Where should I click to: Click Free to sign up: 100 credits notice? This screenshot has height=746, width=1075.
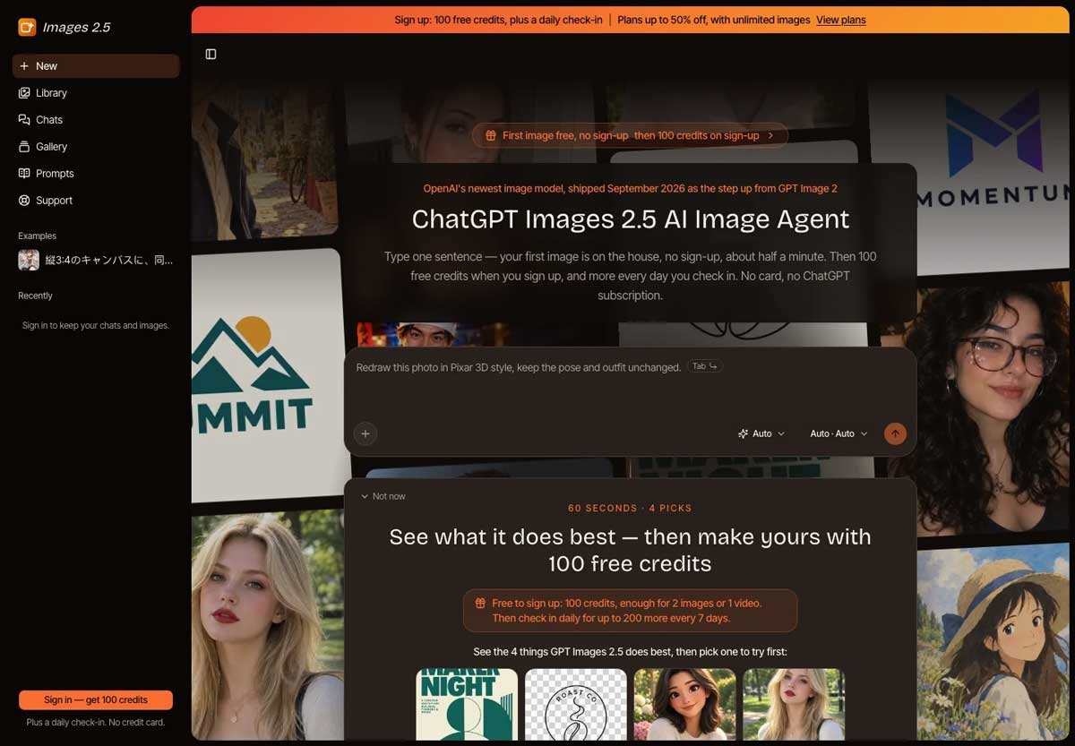630,611
